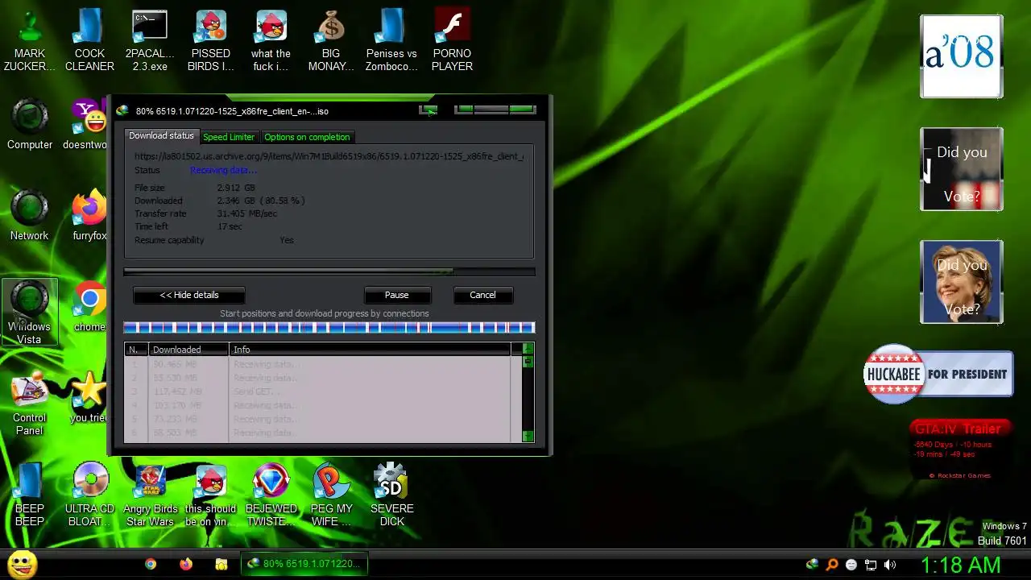This screenshot has height=580, width=1031.
Task: Open the Options on completion tab
Action: (307, 137)
